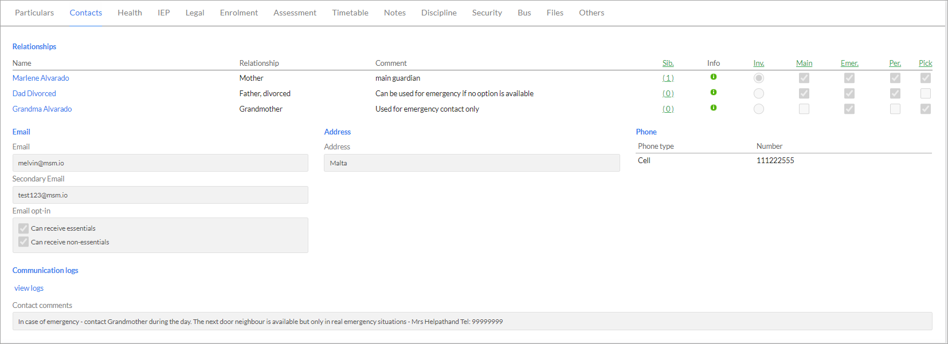Open Marlene Alvarado contact link
Viewport: 948px width, 344px height.
[x=41, y=78]
